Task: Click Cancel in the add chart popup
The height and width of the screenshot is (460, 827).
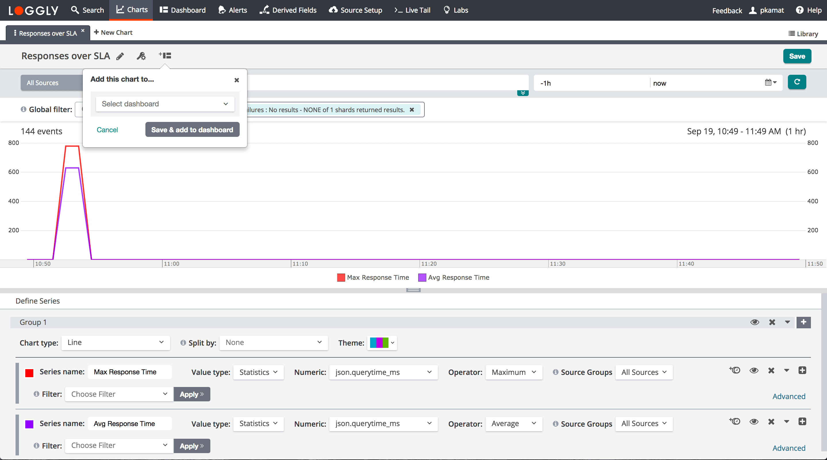Action: 107,130
